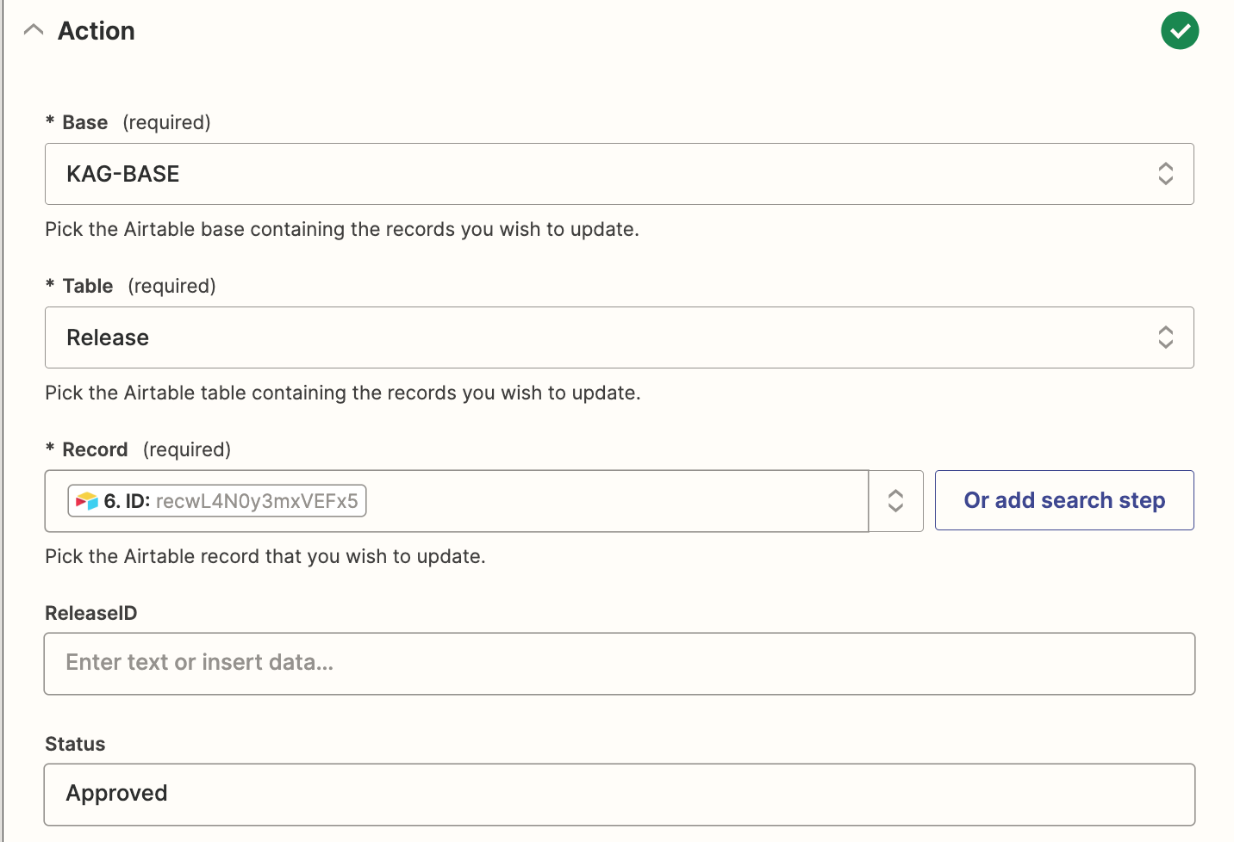Collapse the Action section chevron

click(34, 30)
